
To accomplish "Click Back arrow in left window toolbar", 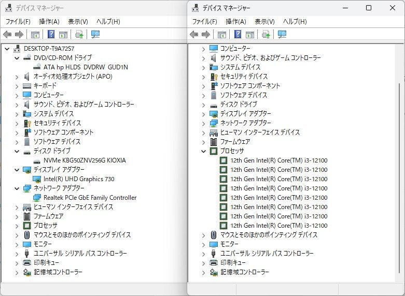I will pyautogui.click(x=7, y=34).
